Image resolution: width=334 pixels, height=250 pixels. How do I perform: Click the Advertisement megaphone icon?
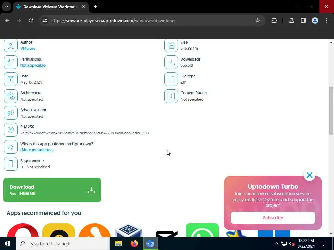tap(11, 113)
